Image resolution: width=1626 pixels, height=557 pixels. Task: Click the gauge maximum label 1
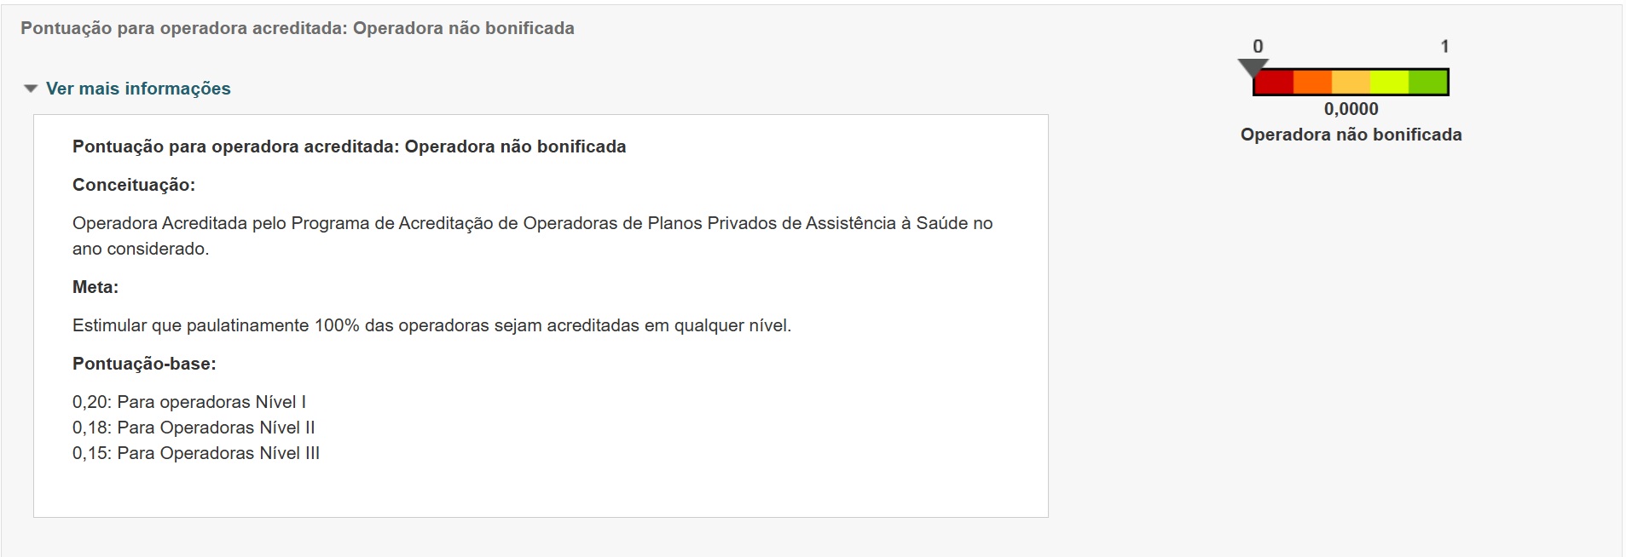point(1444,47)
